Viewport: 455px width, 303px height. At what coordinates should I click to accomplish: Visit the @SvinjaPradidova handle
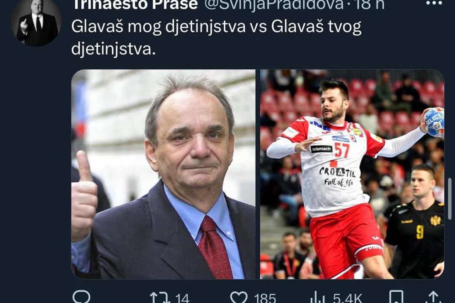point(274,5)
